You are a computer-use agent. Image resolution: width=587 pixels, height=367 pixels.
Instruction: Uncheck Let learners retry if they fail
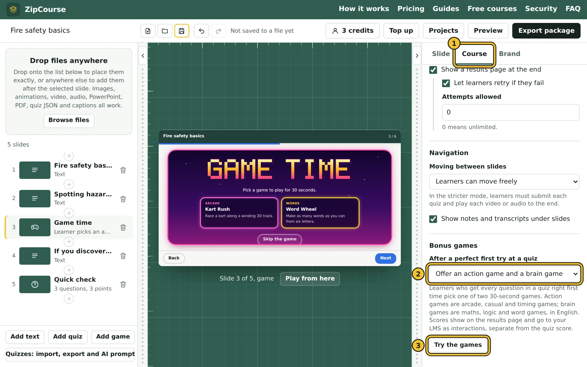446,83
